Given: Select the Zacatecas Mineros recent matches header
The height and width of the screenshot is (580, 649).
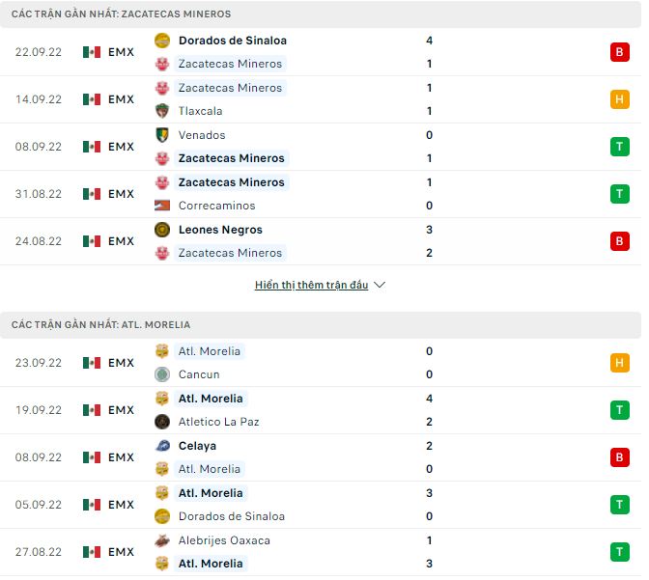Looking at the screenshot, I should pos(121,14).
